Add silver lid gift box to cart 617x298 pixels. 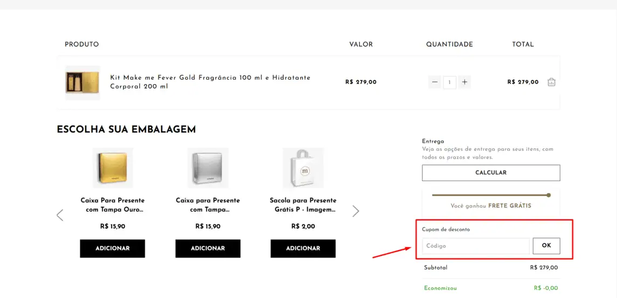tap(208, 248)
